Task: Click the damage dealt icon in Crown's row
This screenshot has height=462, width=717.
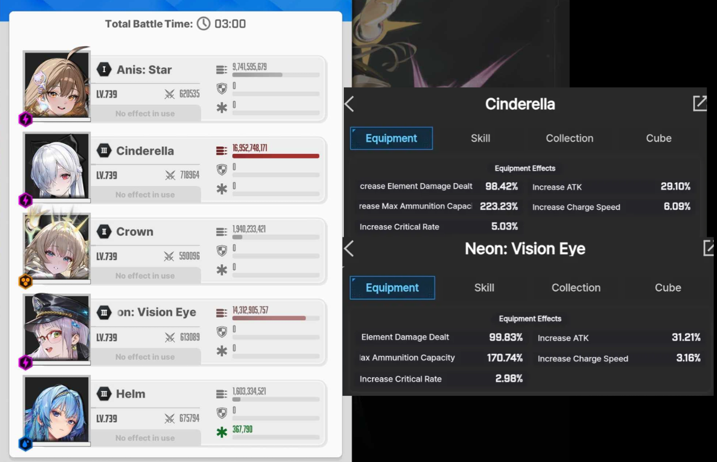Action: coord(221,232)
